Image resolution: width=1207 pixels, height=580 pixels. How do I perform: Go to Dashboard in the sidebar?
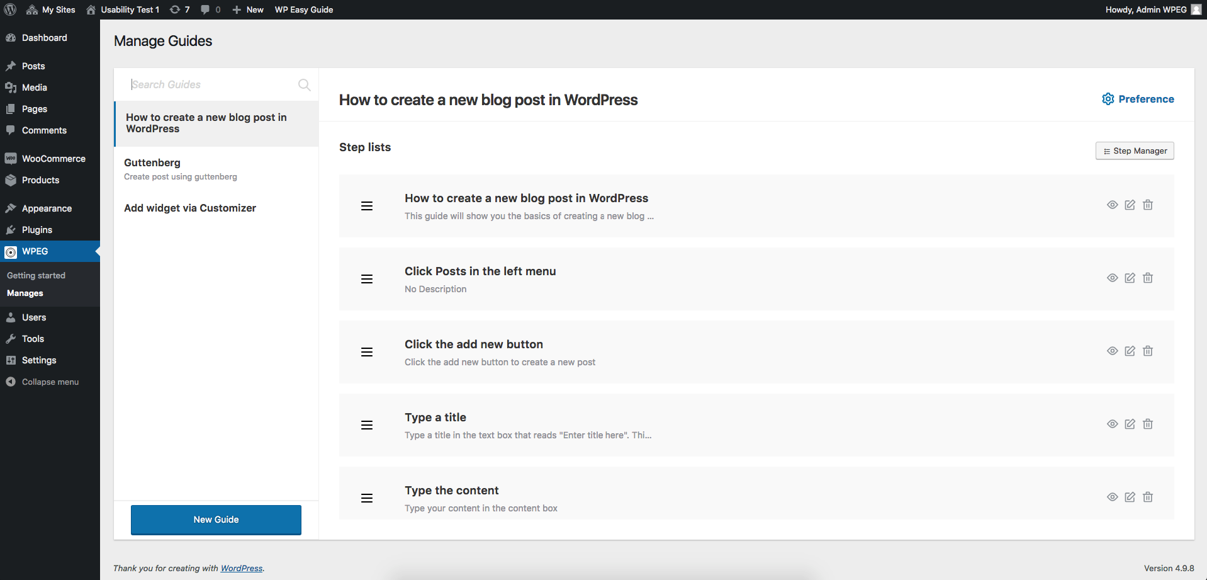pyautogui.click(x=50, y=38)
